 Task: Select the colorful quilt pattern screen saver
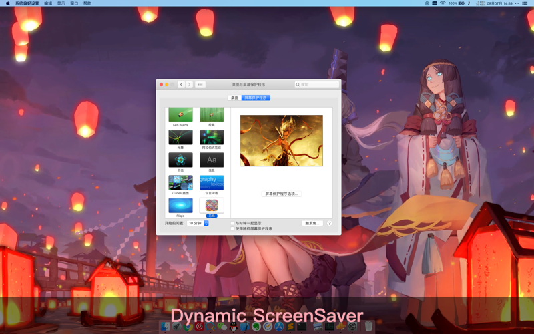tap(212, 206)
